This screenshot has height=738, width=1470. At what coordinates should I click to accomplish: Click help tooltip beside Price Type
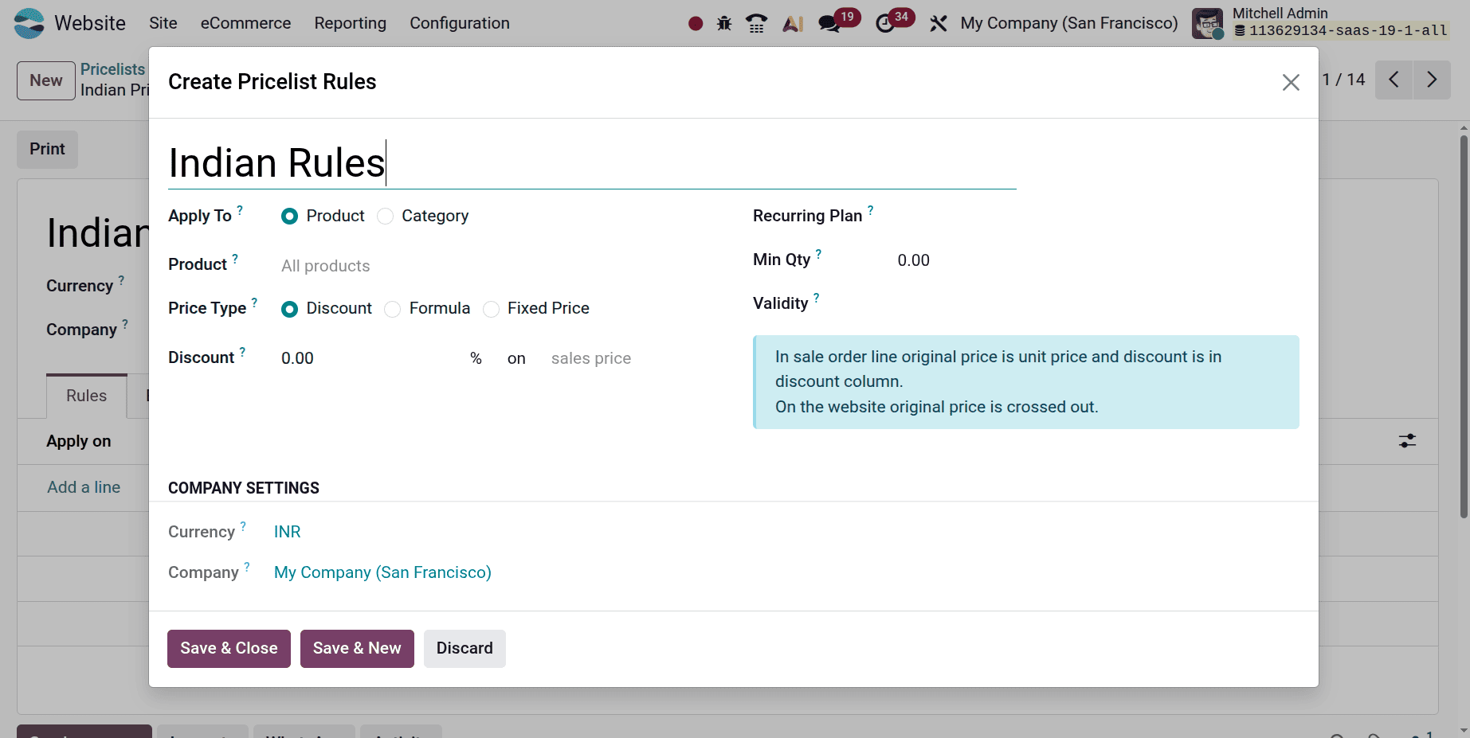click(x=254, y=303)
